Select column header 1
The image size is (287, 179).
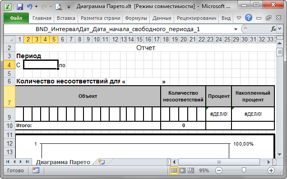[x=19, y=39]
